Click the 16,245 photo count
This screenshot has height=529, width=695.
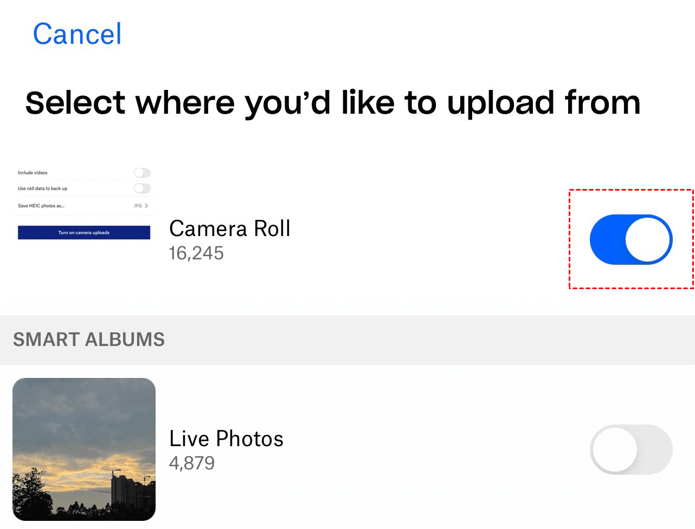tap(196, 253)
